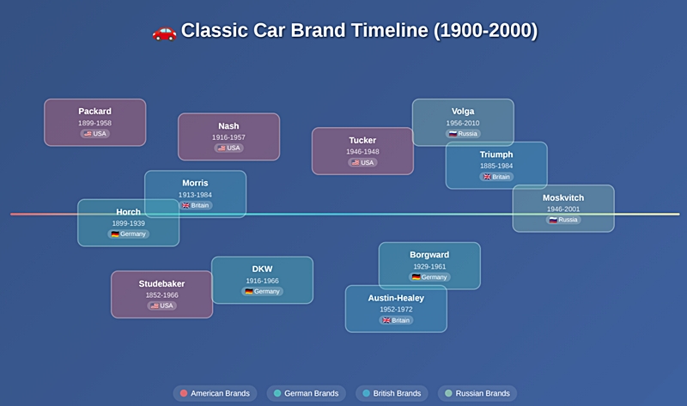Click the USA flag badge on Nash

coord(228,148)
